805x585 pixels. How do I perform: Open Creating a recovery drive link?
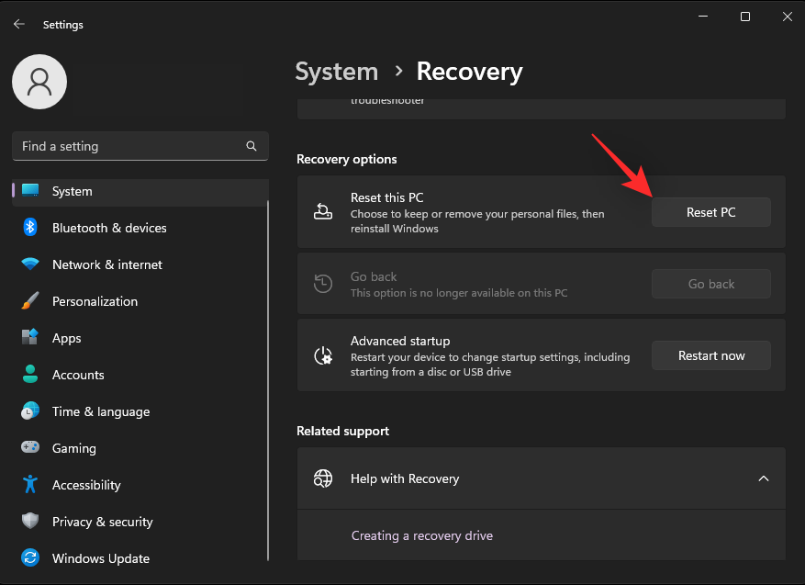(x=422, y=535)
